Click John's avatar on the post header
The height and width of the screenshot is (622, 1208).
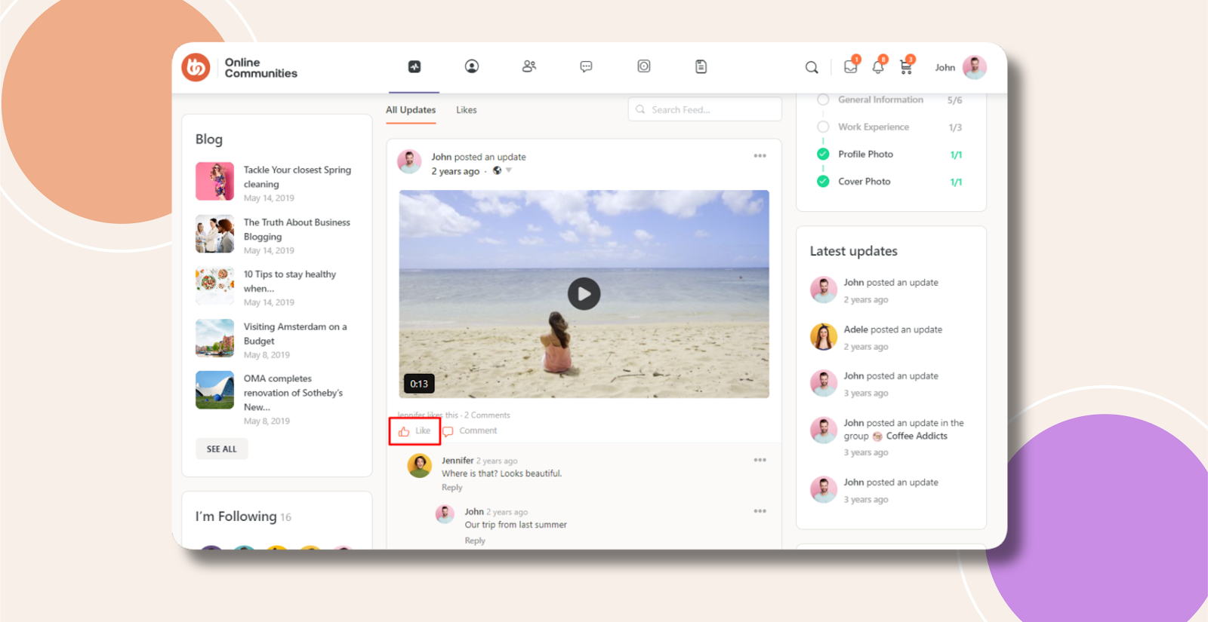tap(409, 161)
